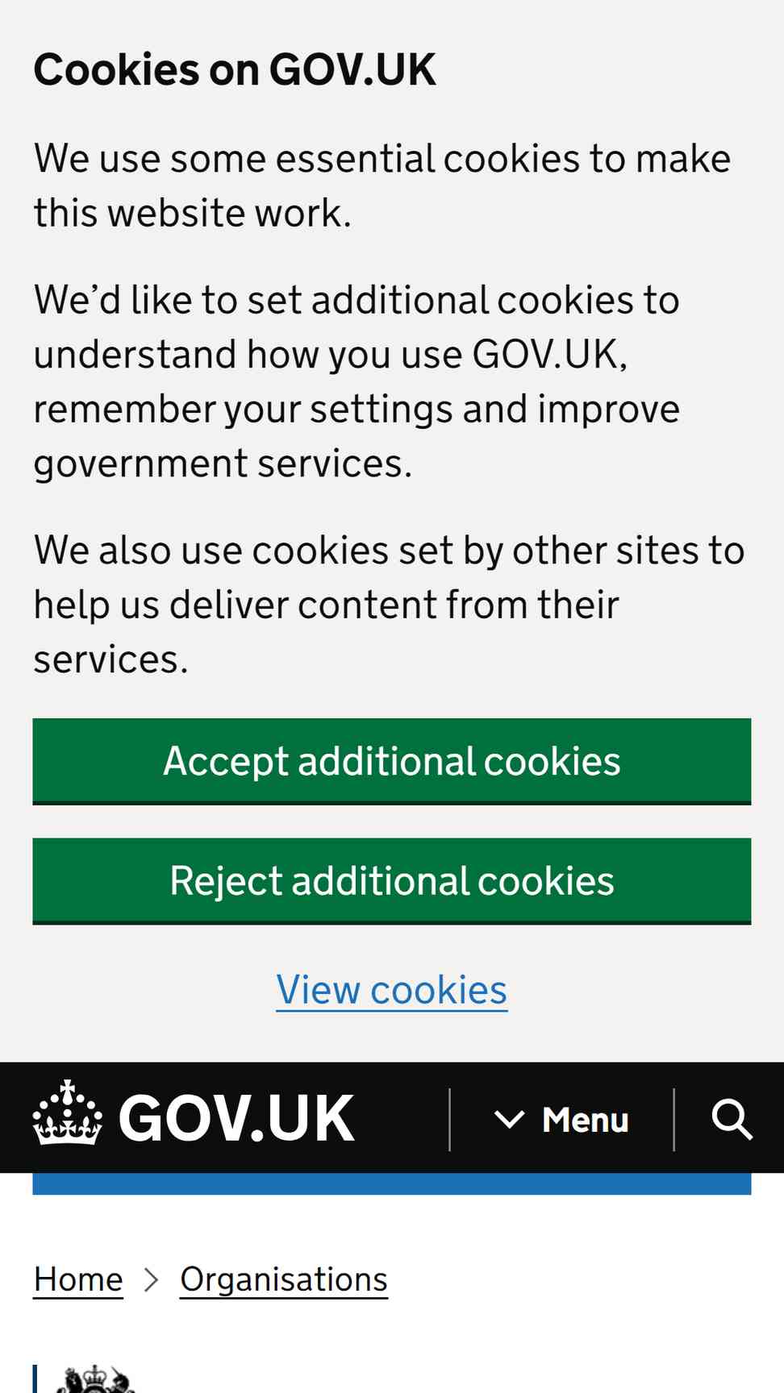The image size is (784, 1393).
Task: Click the breadcrumb chevron separator after Home
Action: [151, 1279]
